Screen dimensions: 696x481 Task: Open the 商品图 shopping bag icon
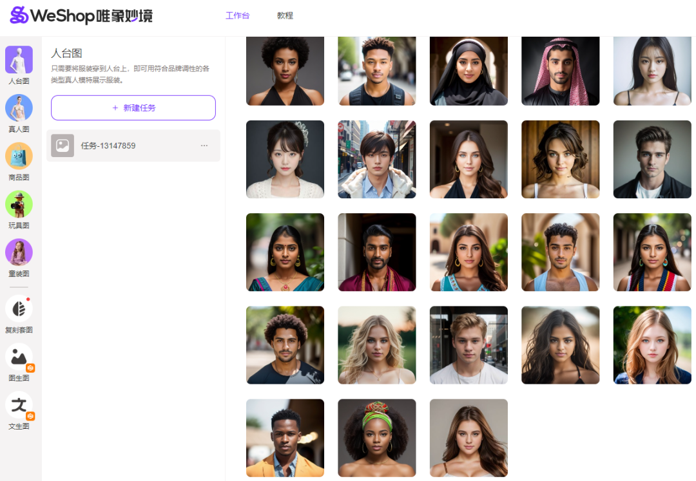[x=19, y=156]
